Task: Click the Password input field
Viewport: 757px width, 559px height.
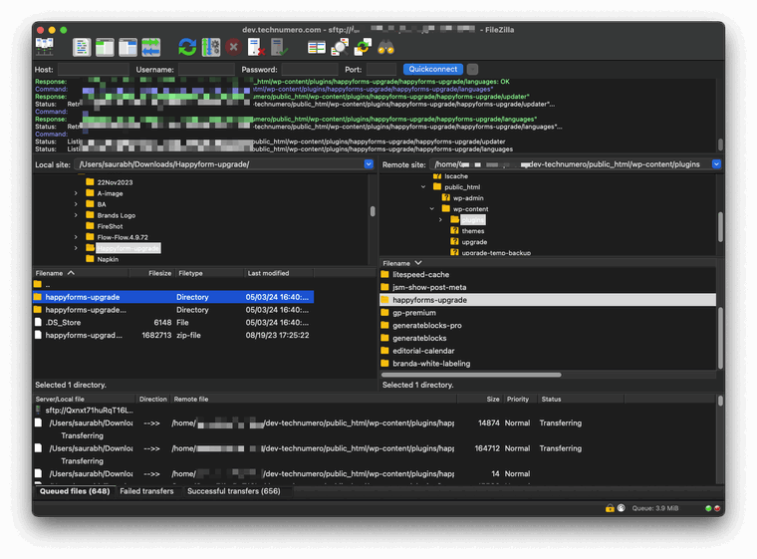Action: [x=310, y=69]
